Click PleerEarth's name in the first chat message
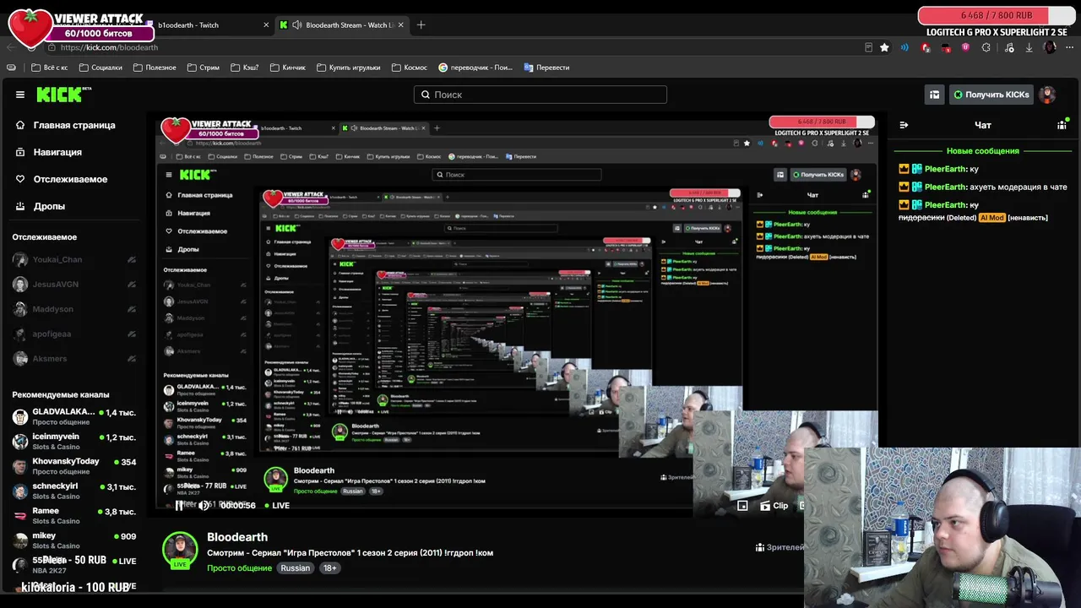 coord(945,169)
